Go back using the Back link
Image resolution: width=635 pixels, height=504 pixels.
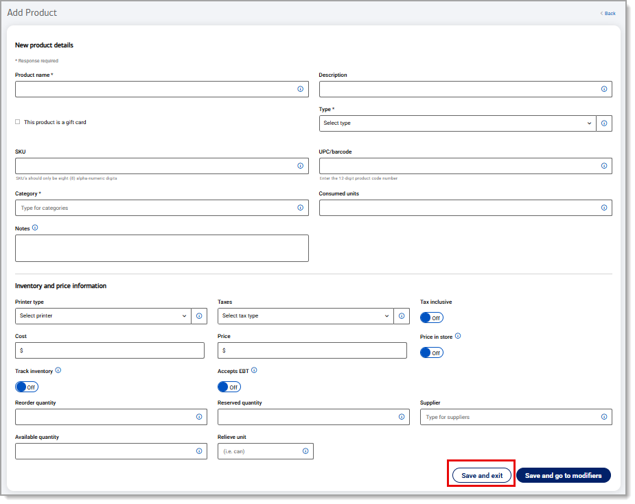tap(608, 13)
